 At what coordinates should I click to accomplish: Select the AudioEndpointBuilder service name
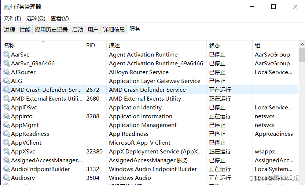[40, 169]
